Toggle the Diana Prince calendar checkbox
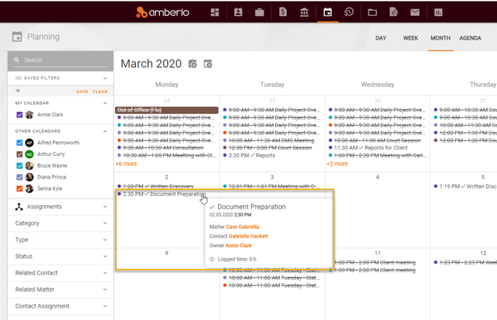 click(20, 177)
